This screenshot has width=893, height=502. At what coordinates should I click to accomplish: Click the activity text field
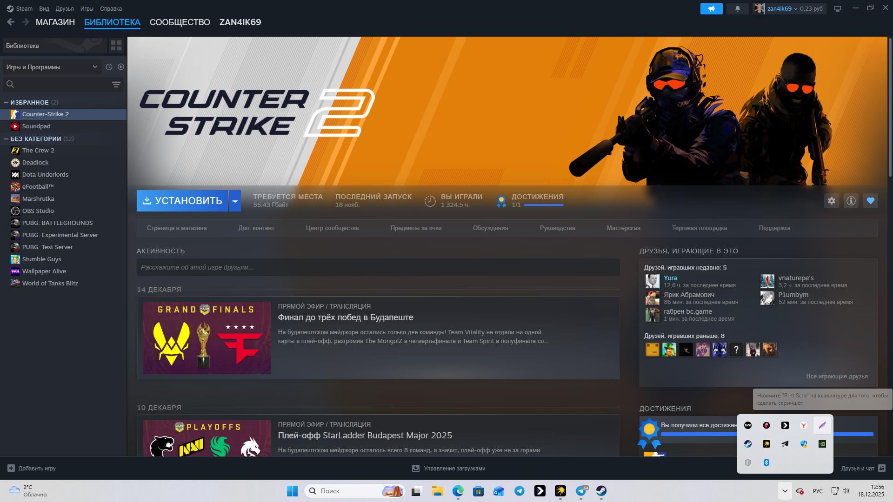coord(378,268)
